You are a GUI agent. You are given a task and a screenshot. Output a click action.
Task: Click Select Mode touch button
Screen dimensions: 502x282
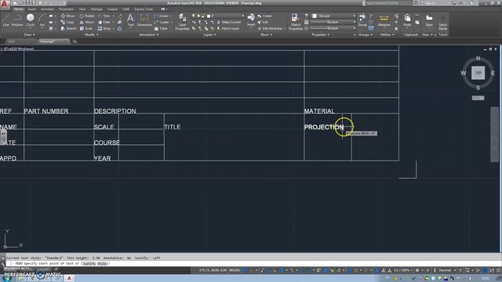[x=442, y=22]
